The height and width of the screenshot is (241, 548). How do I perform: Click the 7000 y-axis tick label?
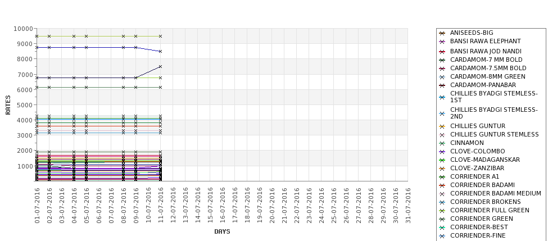25,74
